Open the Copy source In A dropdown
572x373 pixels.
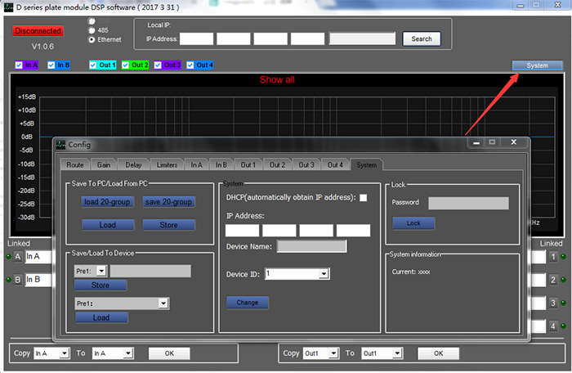tap(65, 353)
